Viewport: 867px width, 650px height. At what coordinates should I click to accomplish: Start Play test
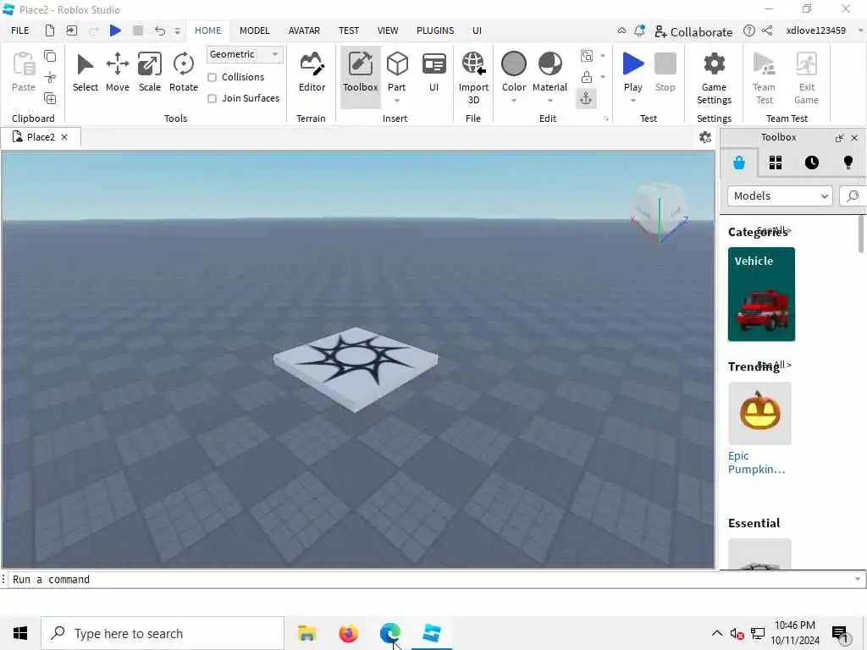(x=633, y=72)
